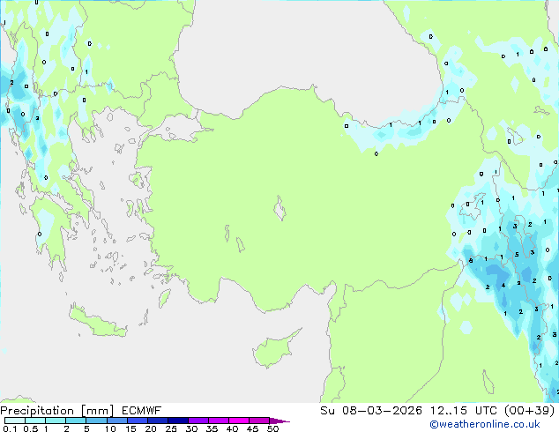Click the 15–20 mm legend color box
This screenshot has height=432, width=559.
[x=138, y=421]
